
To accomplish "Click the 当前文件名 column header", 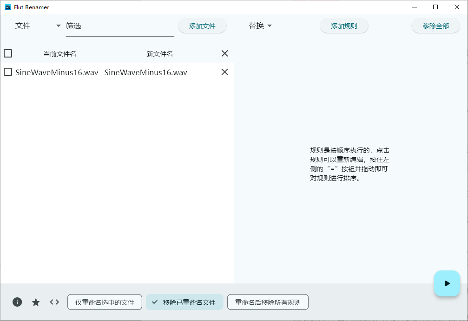I will tap(59, 53).
